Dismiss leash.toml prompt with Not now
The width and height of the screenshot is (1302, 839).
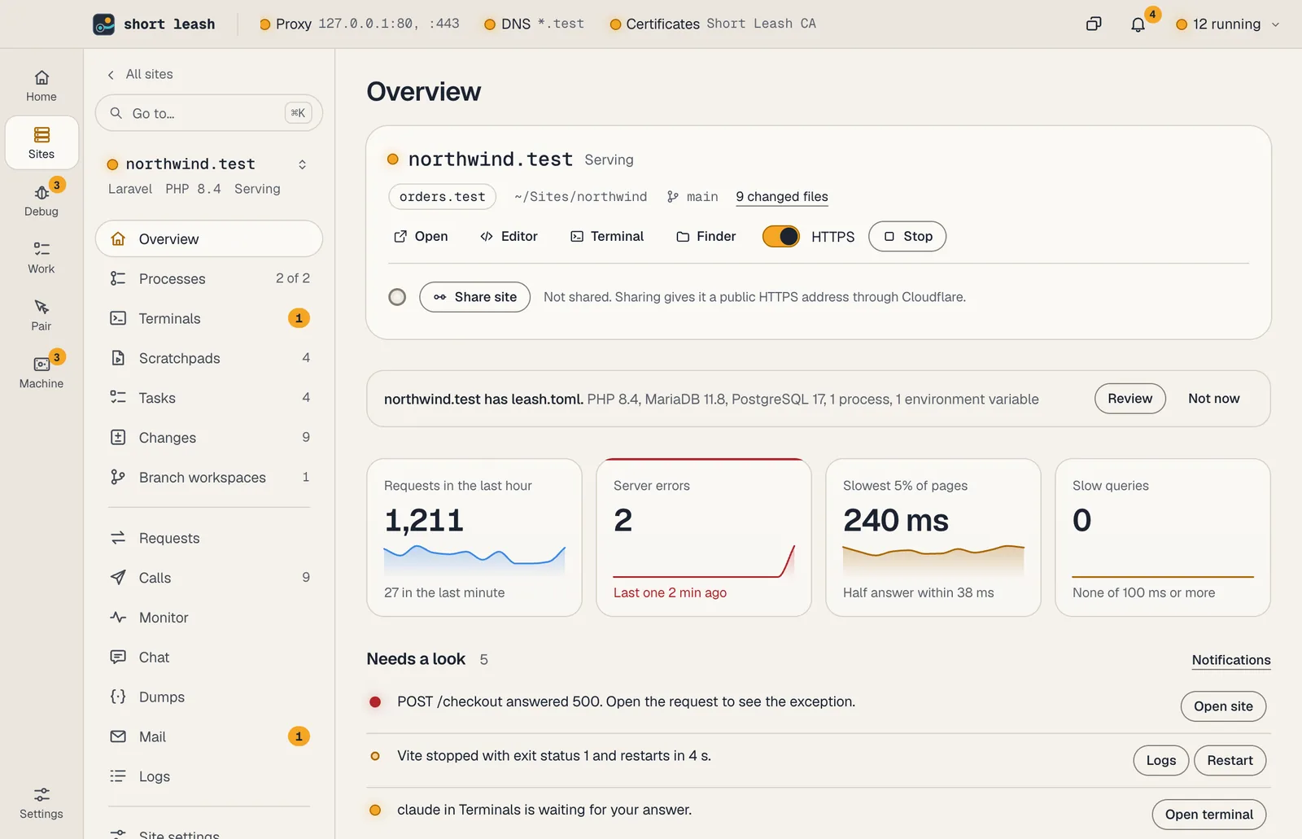click(1213, 399)
